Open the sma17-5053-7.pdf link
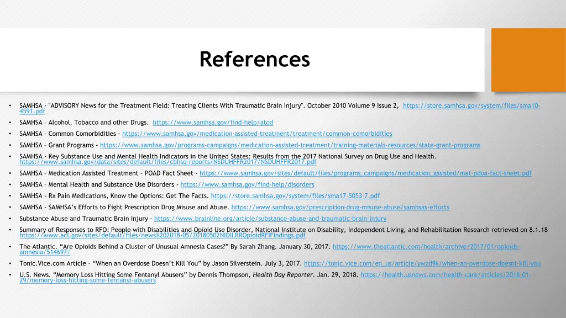Image resolution: width=566 pixels, height=318 pixels. click(295, 196)
